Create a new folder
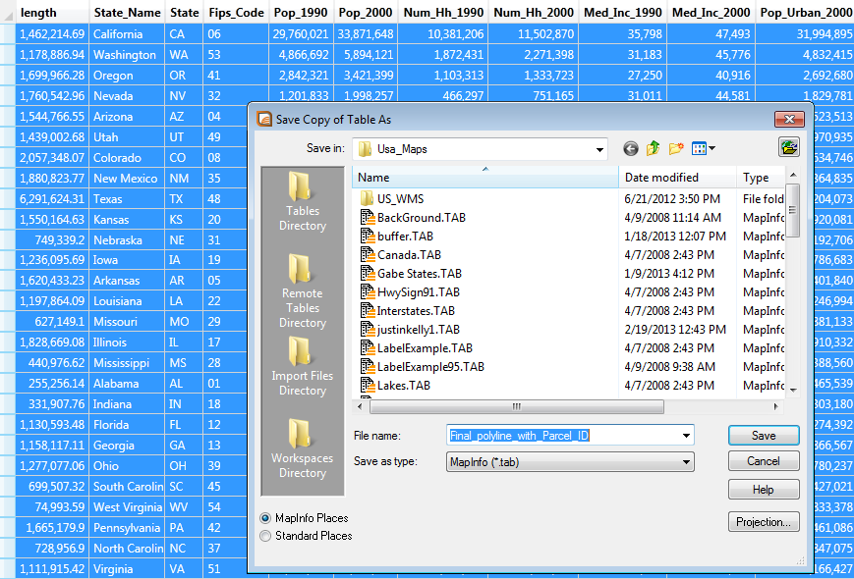This screenshot has height=579, width=854. coord(675,148)
